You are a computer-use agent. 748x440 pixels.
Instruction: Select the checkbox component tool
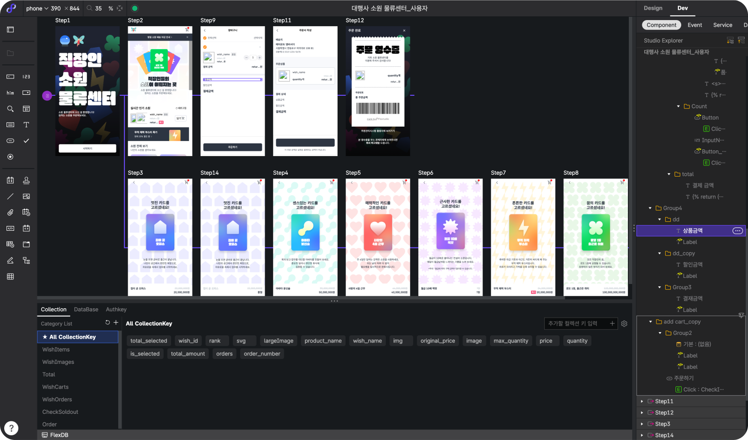(26, 141)
